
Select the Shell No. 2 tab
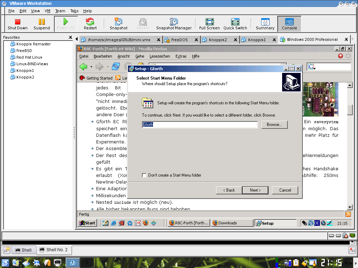tap(54, 250)
